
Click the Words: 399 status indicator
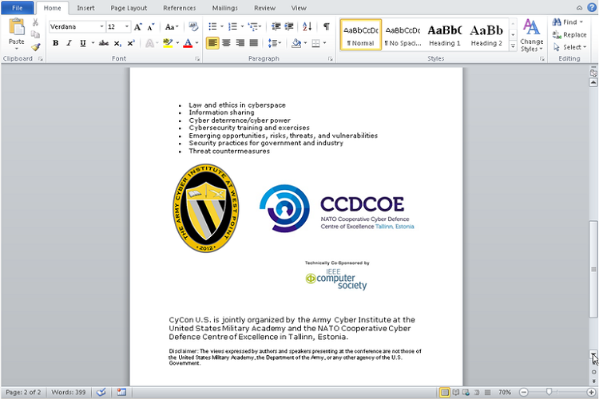(69, 392)
